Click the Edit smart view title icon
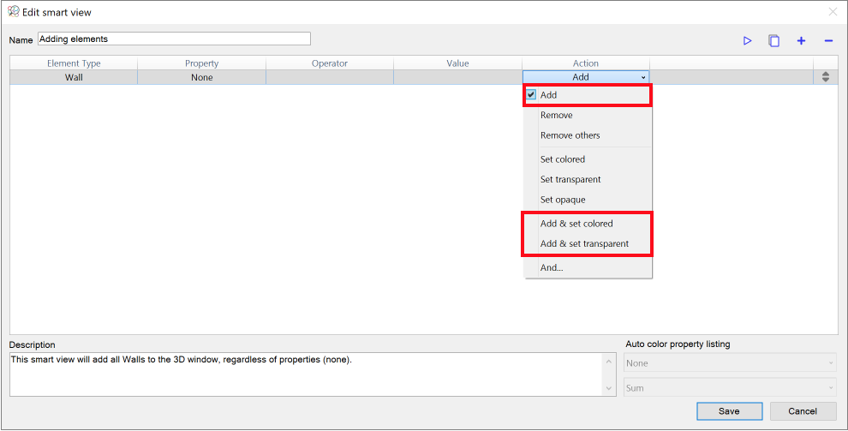This screenshot has width=848, height=431. [14, 11]
